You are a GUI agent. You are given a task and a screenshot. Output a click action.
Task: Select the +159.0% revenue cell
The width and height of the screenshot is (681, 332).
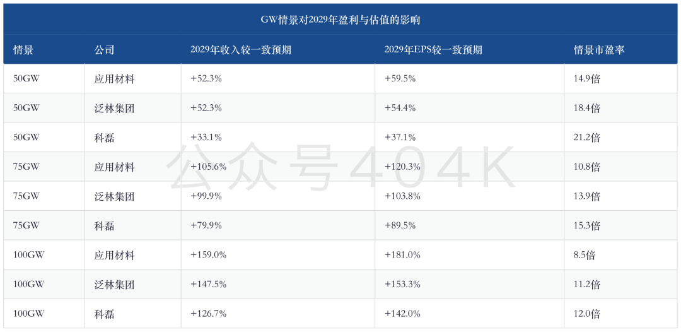[x=208, y=256]
